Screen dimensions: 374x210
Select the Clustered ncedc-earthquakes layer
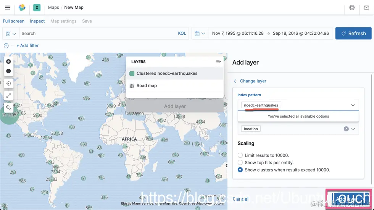pos(175,73)
